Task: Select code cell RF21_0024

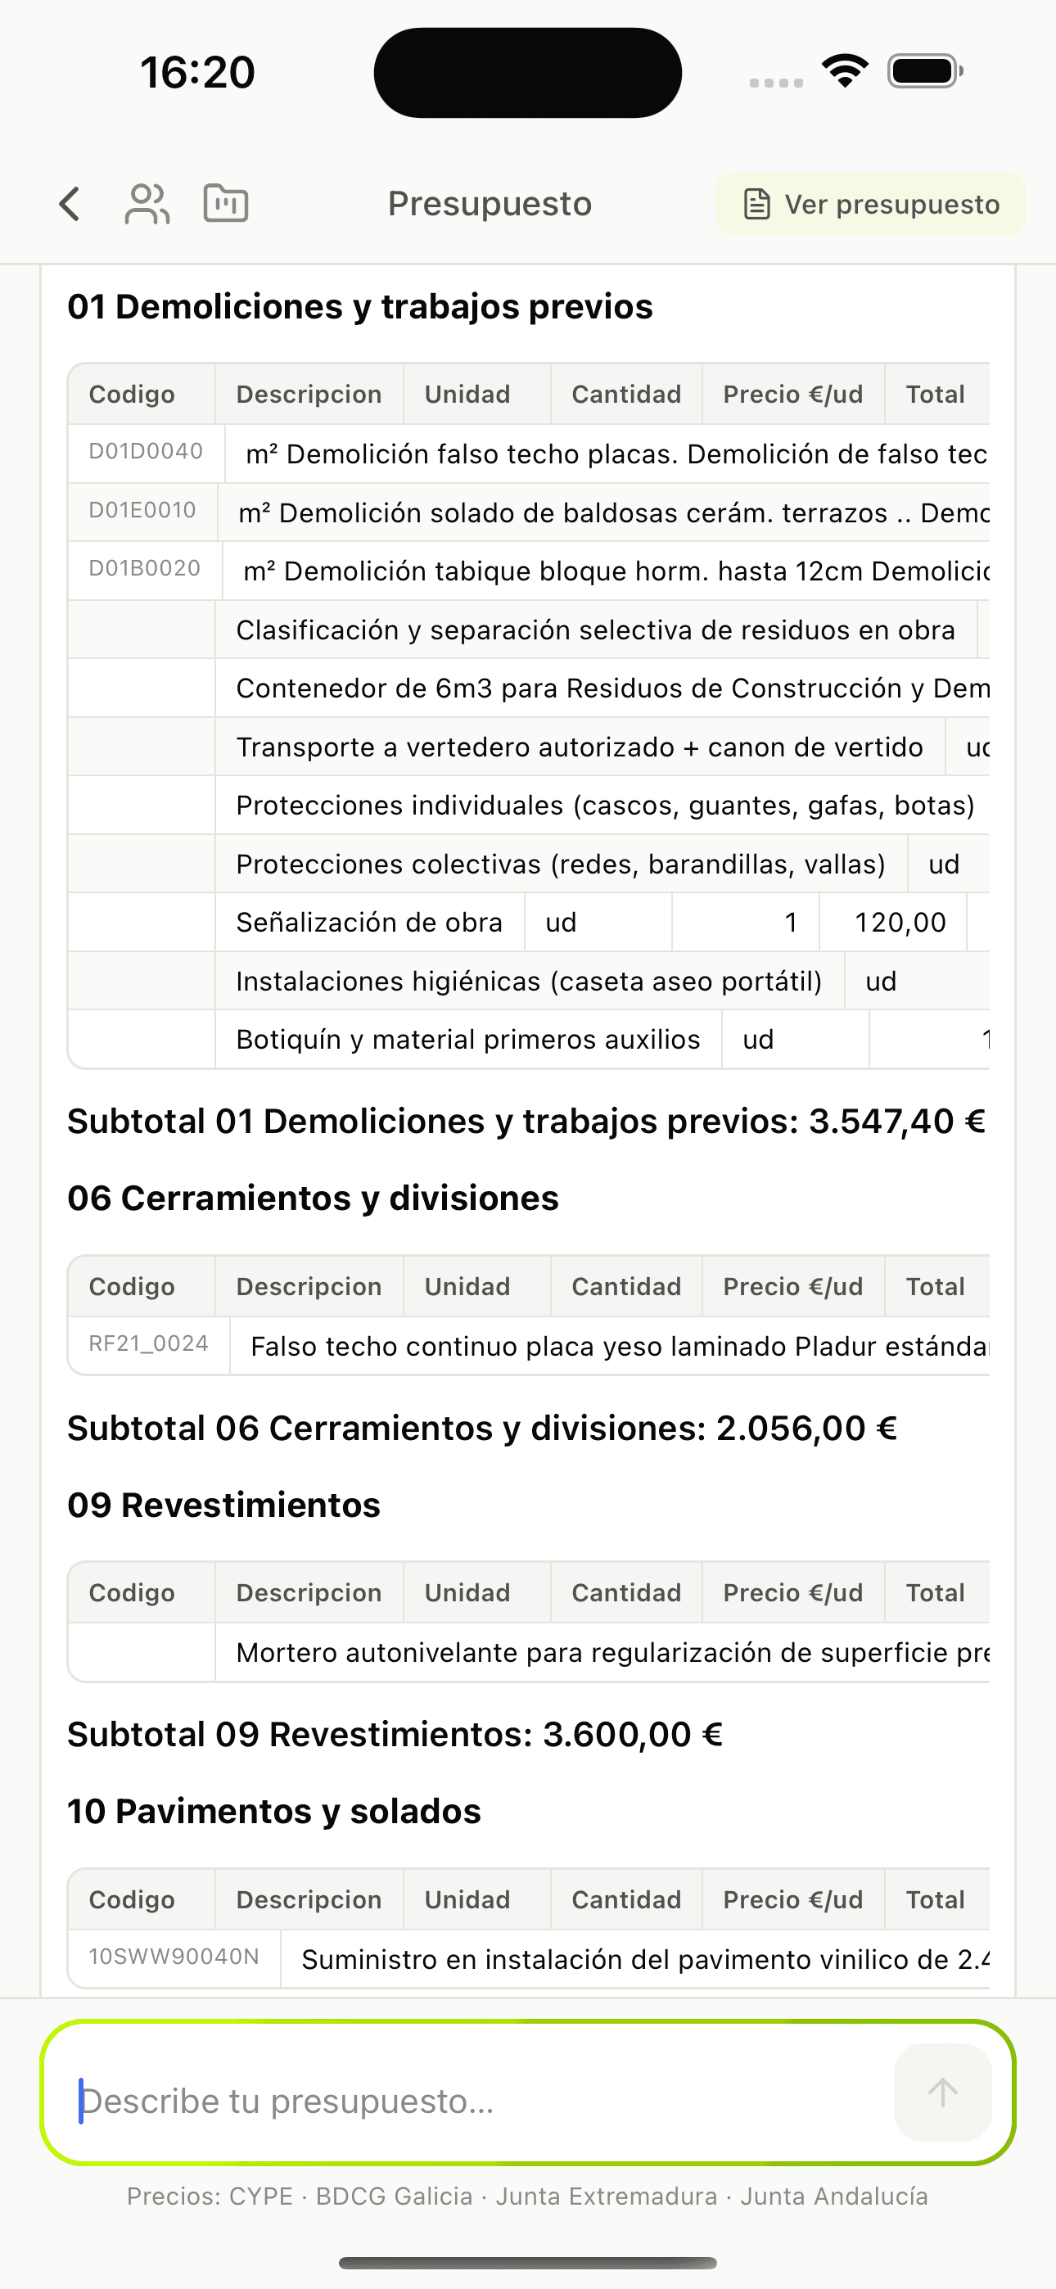Action: [x=148, y=1343]
